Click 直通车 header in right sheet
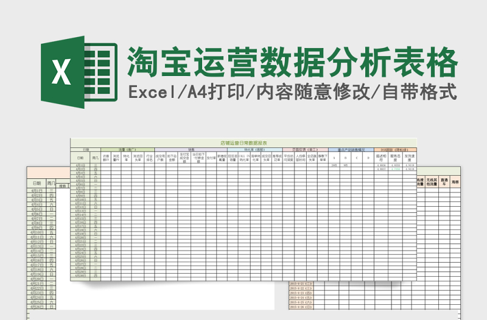Viewport: 487px width, 320px height. point(444,182)
